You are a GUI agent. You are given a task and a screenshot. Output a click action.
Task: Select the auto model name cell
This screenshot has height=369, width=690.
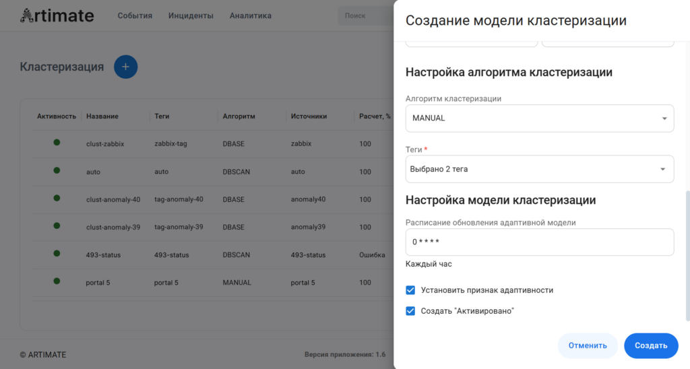[93, 172]
